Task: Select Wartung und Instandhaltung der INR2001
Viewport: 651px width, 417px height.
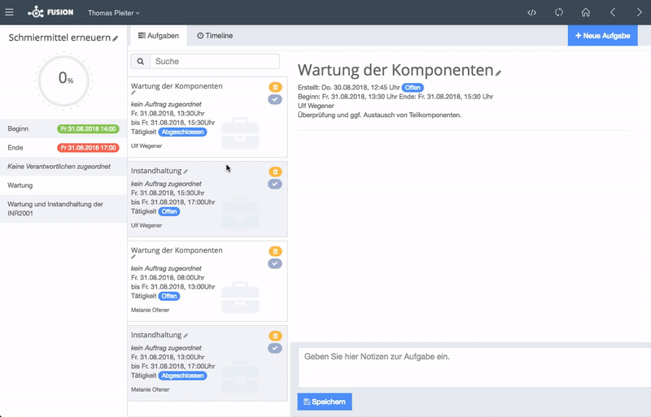Action: tap(63, 209)
